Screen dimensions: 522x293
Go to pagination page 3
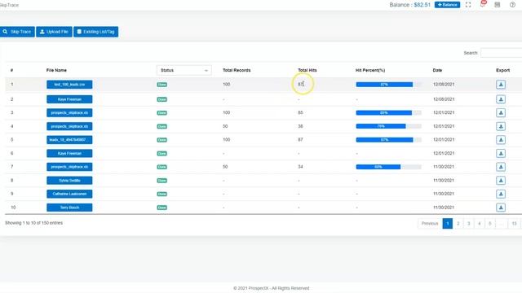point(469,223)
